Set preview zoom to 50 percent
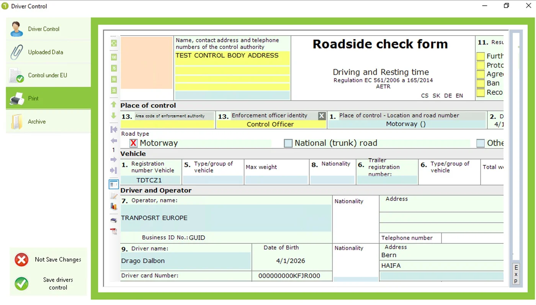The image size is (536, 305). (x=113, y=79)
